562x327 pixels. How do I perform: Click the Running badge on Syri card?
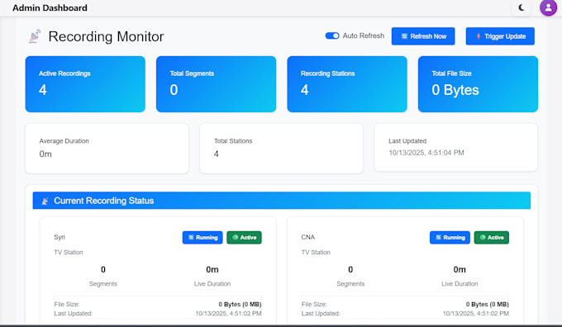click(202, 238)
